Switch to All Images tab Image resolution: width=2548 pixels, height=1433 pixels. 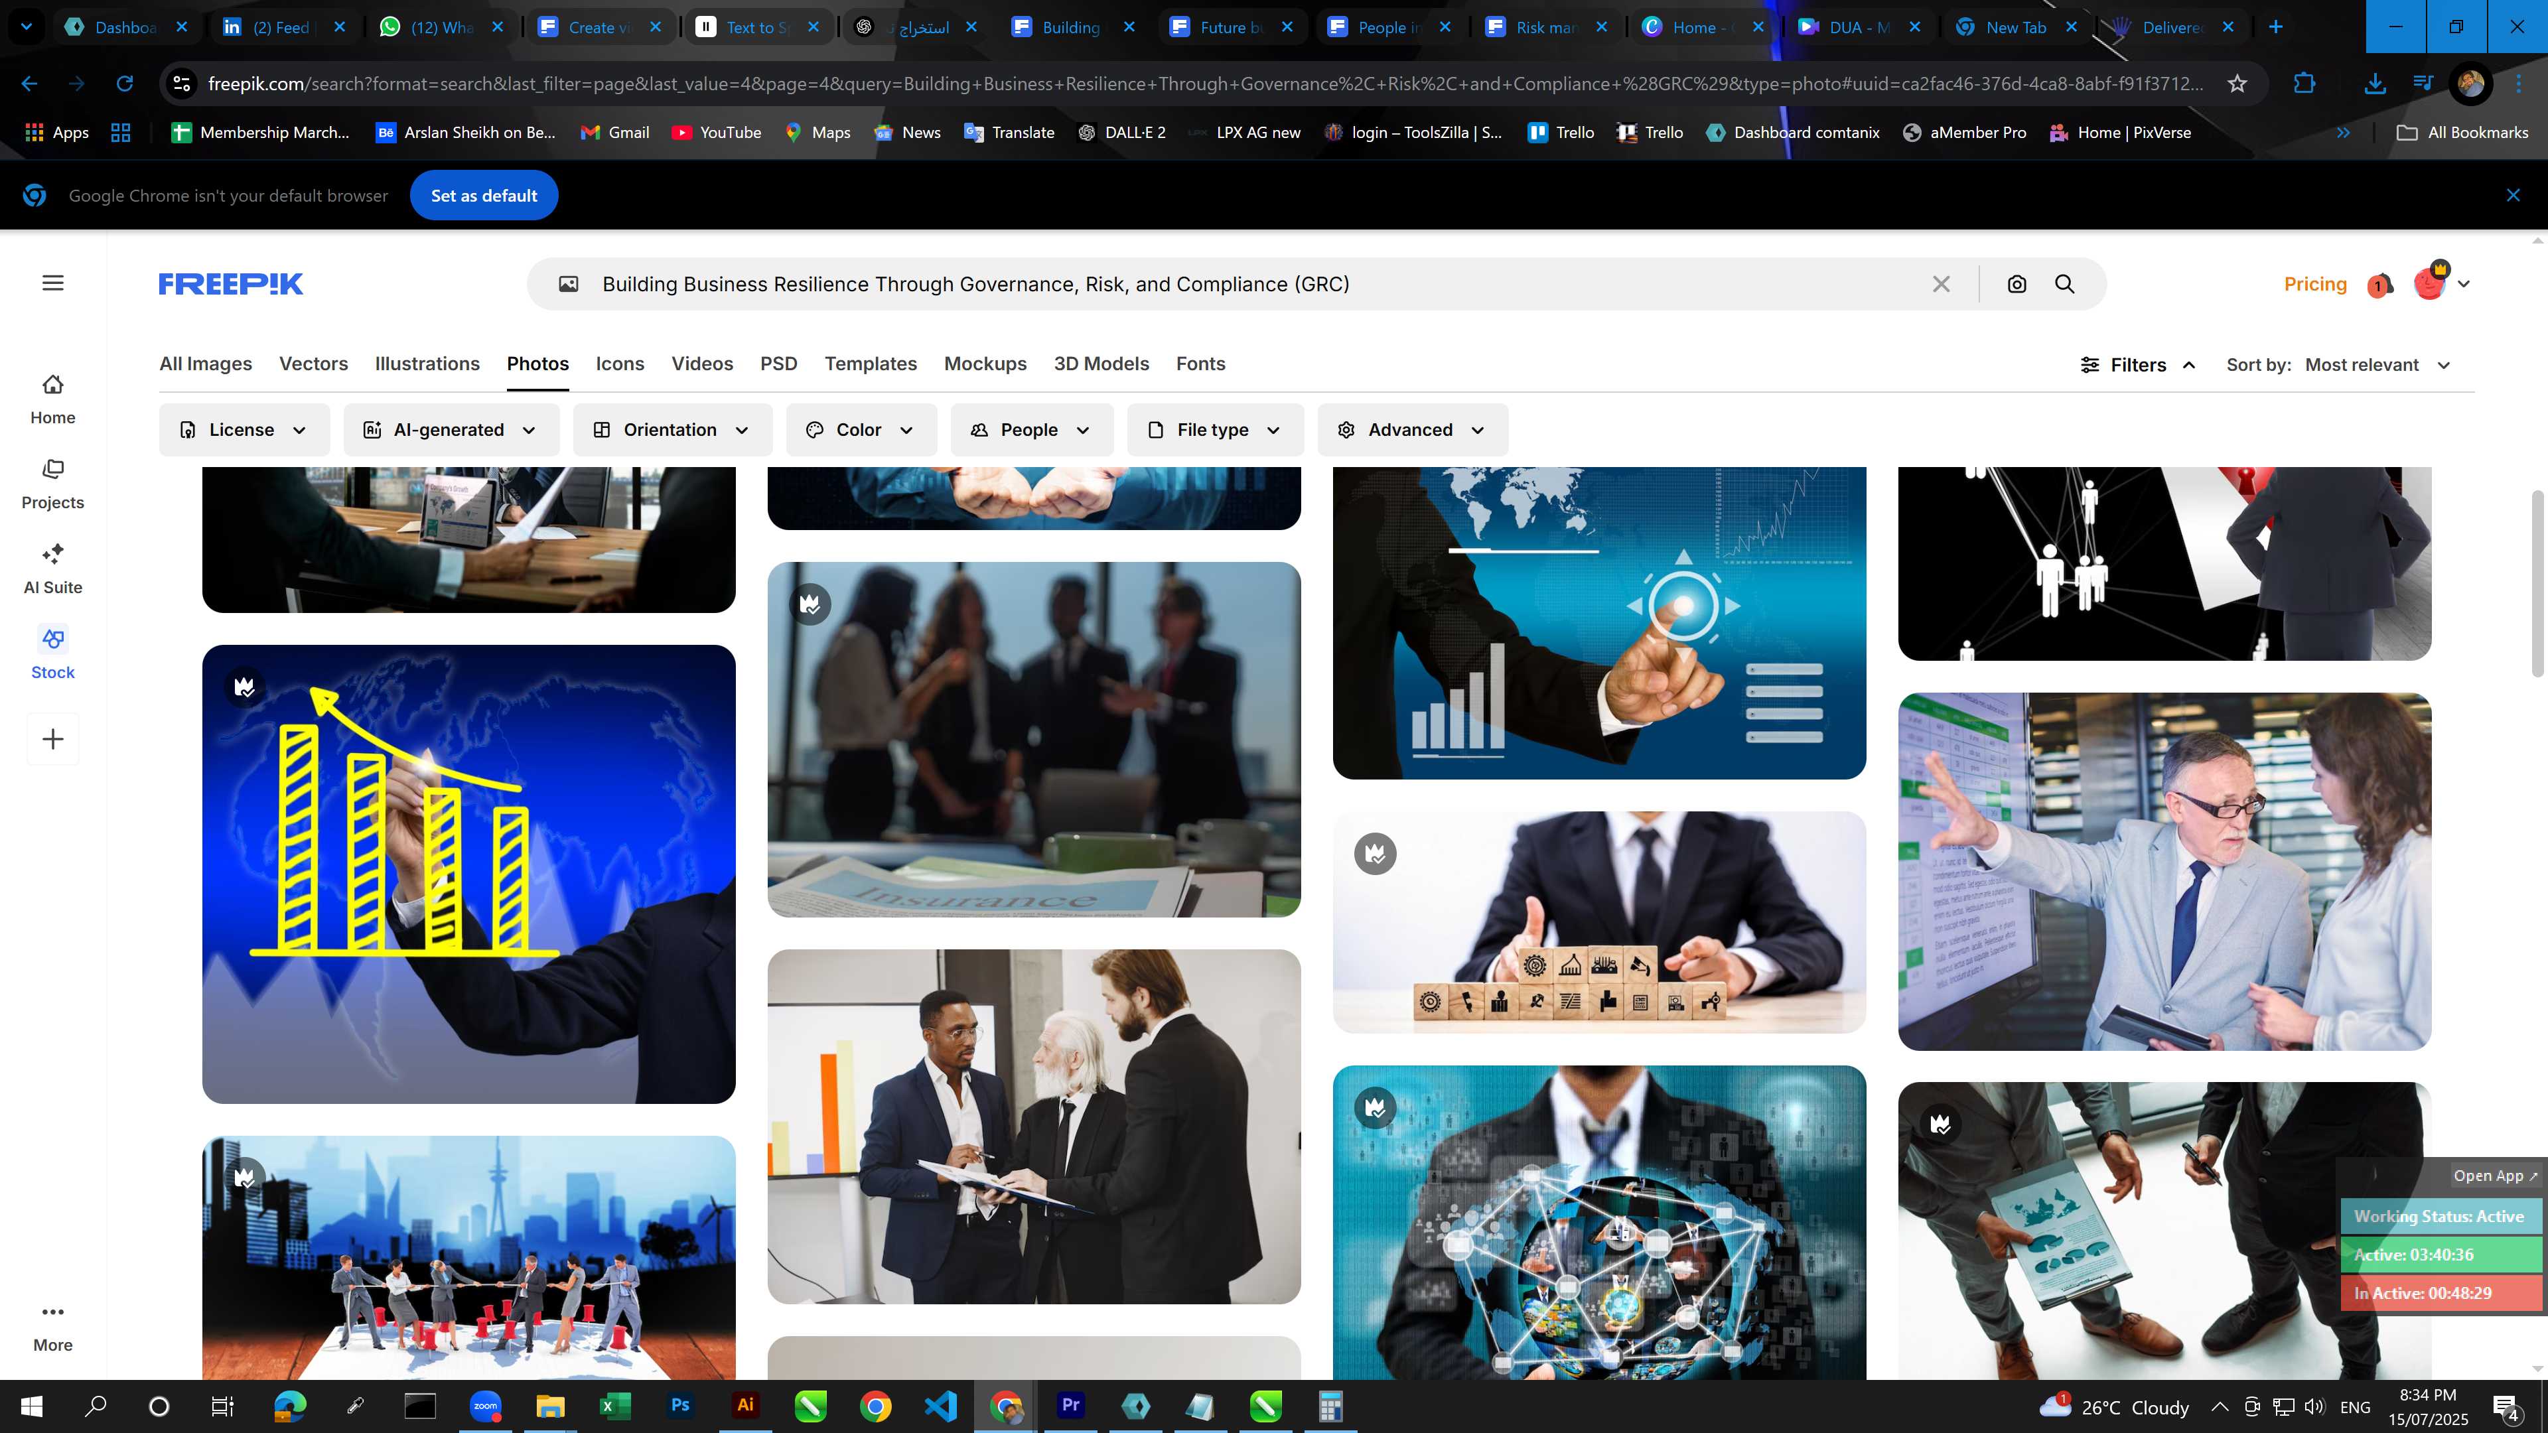point(206,364)
